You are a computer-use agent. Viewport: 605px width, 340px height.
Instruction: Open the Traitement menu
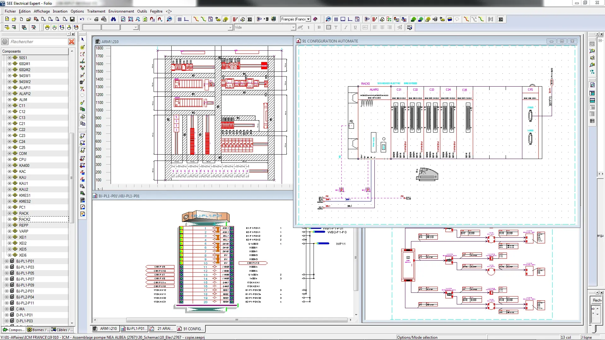pos(96,11)
